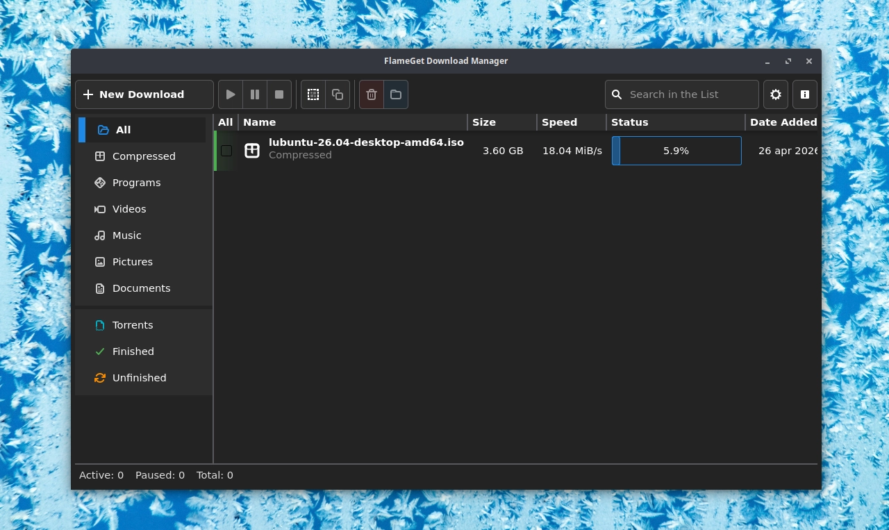Sort the list by Size column
Image resolution: width=889 pixels, height=530 pixels.
(484, 122)
